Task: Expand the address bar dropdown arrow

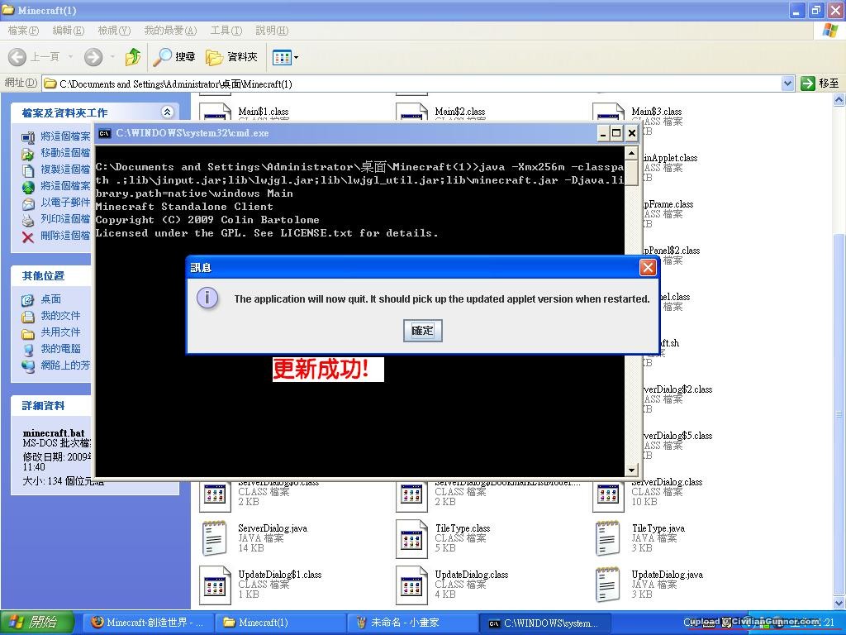Action: (x=787, y=84)
